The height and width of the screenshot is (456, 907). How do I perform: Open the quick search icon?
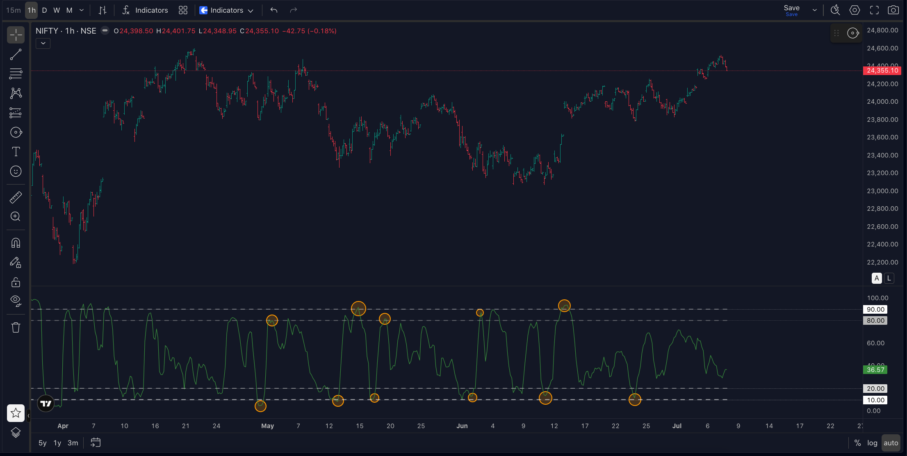[835, 10]
